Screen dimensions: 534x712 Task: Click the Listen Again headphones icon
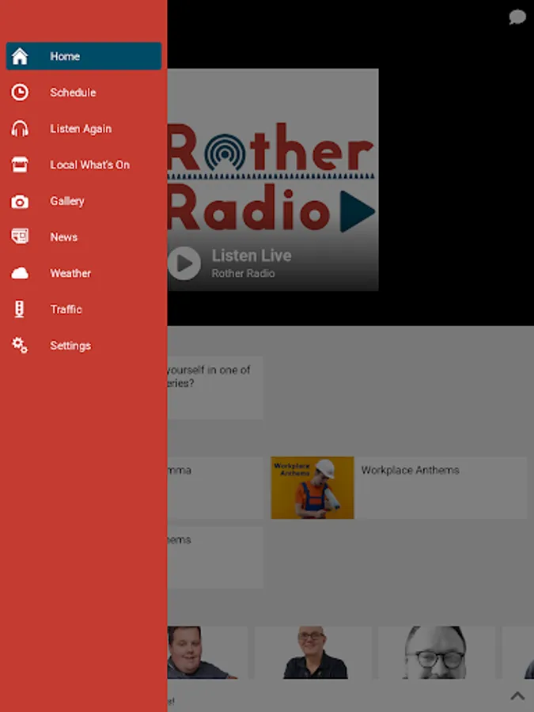[x=20, y=128]
